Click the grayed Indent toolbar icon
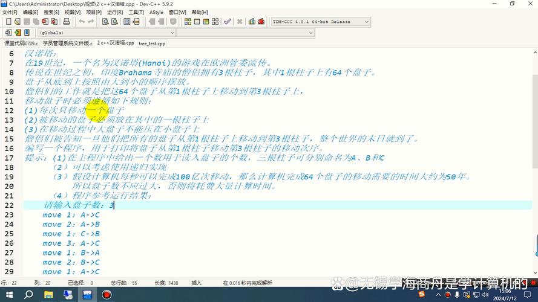 [152, 22]
